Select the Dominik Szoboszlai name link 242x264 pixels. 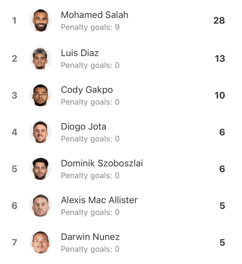[x=102, y=163]
